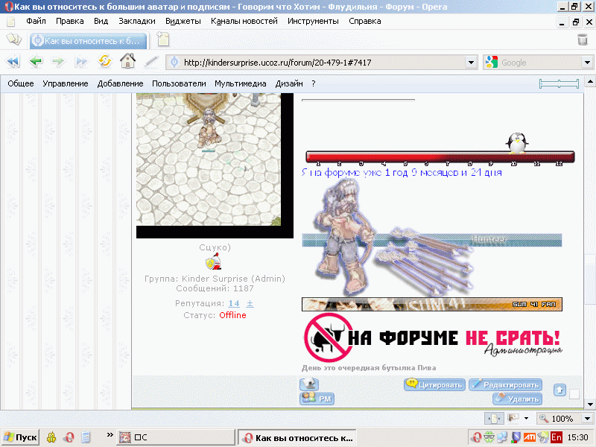Launch QIP from the quick launch
Image resolution: width=596 pixels, height=447 pixels.
pos(51,437)
